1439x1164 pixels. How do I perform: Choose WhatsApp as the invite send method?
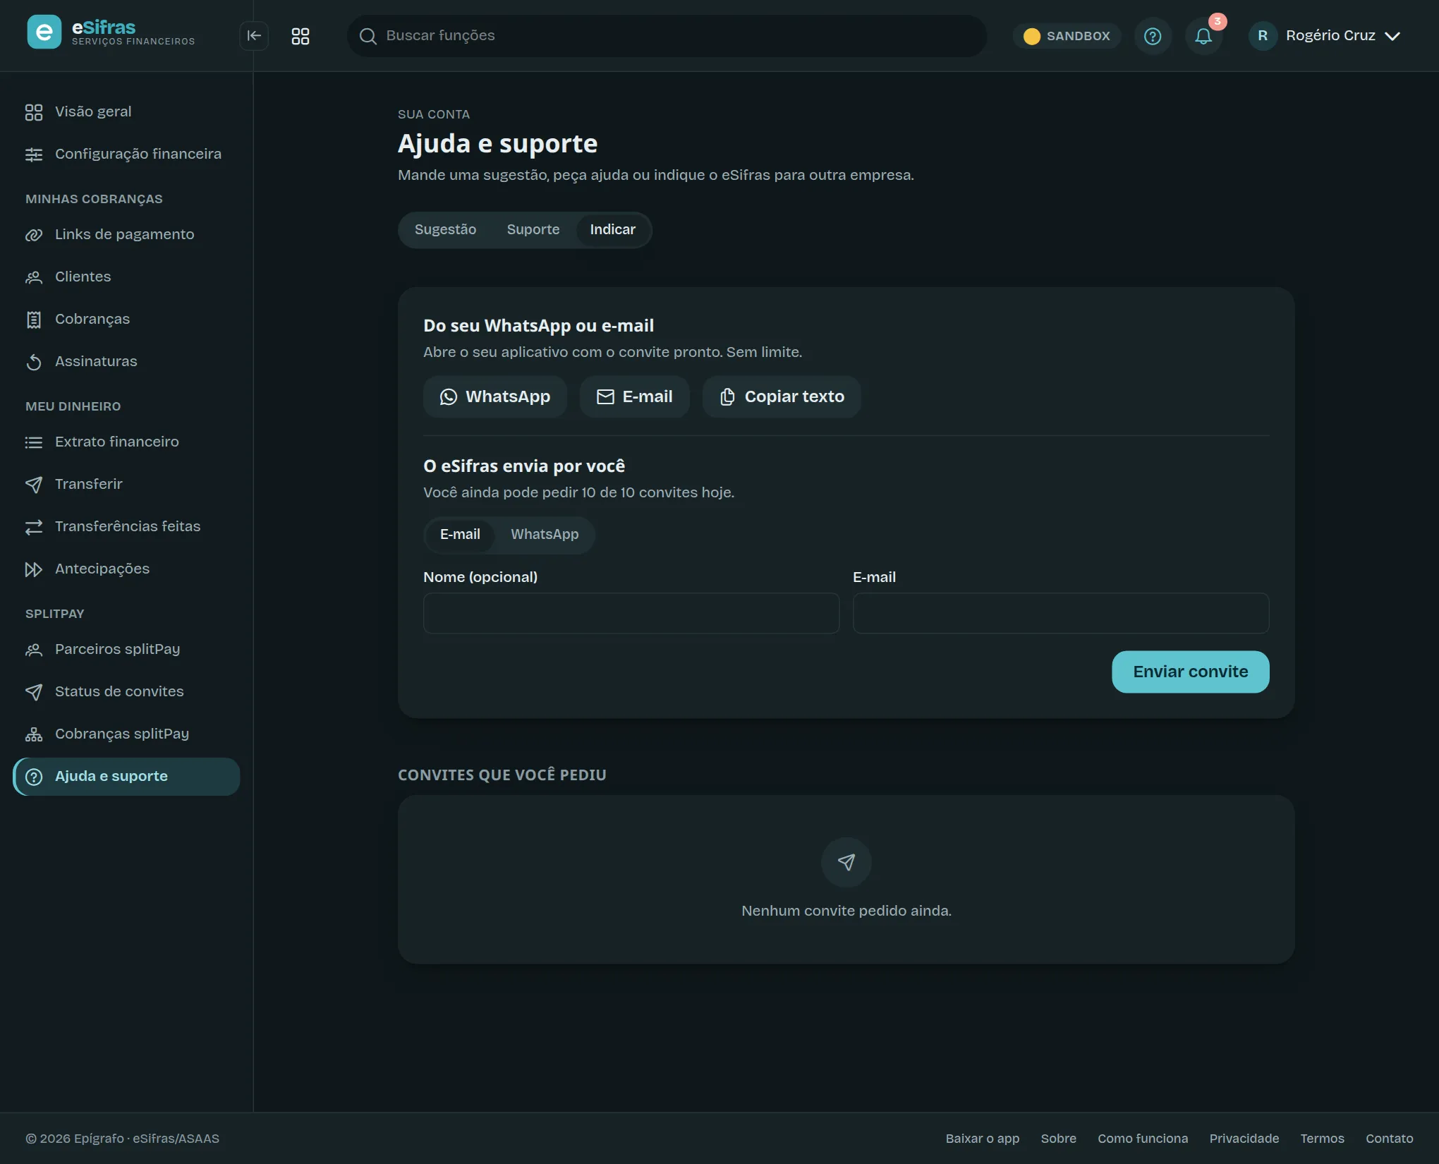point(545,535)
